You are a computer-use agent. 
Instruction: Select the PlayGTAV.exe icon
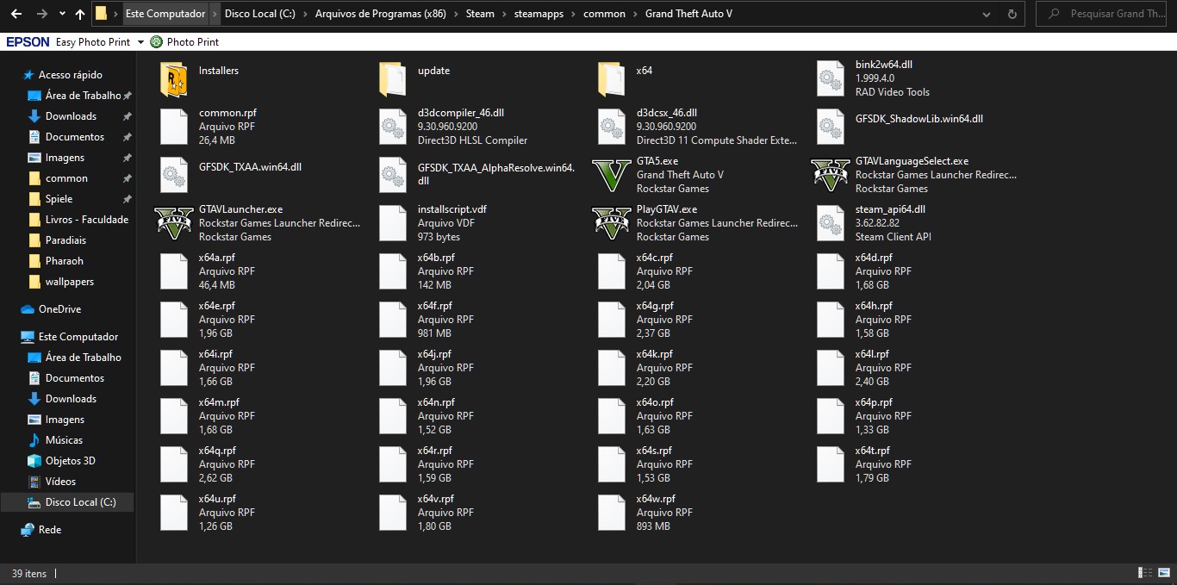click(x=612, y=223)
